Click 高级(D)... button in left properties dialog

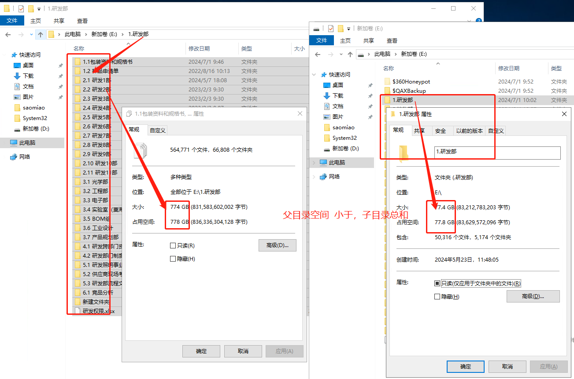(278, 245)
